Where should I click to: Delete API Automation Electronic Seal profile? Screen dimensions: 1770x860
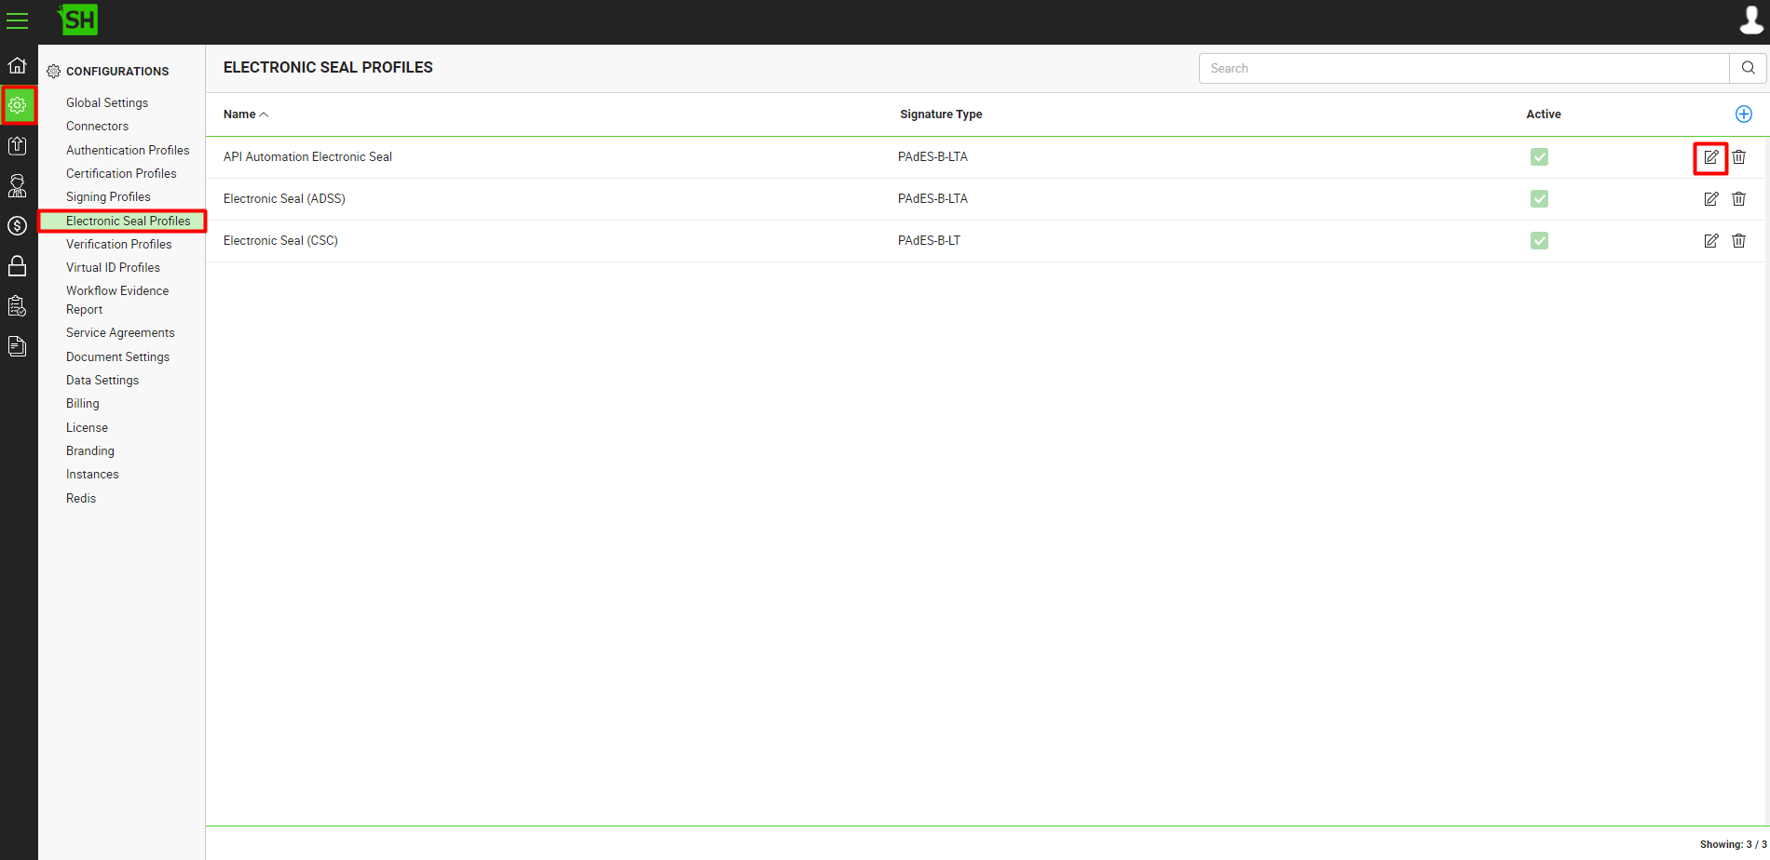[1738, 157]
